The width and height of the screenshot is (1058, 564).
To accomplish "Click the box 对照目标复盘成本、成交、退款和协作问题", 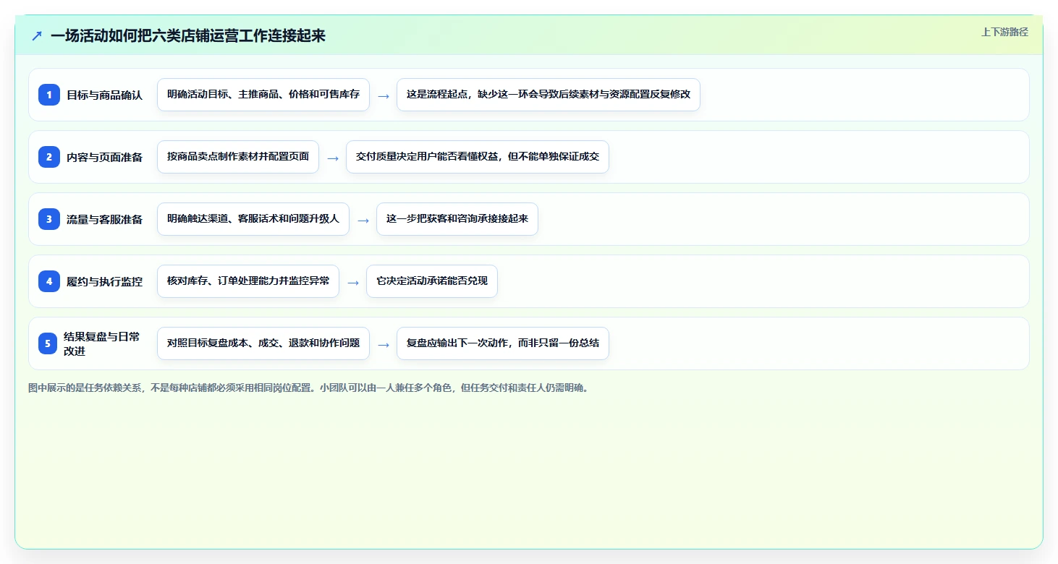I will pyautogui.click(x=263, y=343).
